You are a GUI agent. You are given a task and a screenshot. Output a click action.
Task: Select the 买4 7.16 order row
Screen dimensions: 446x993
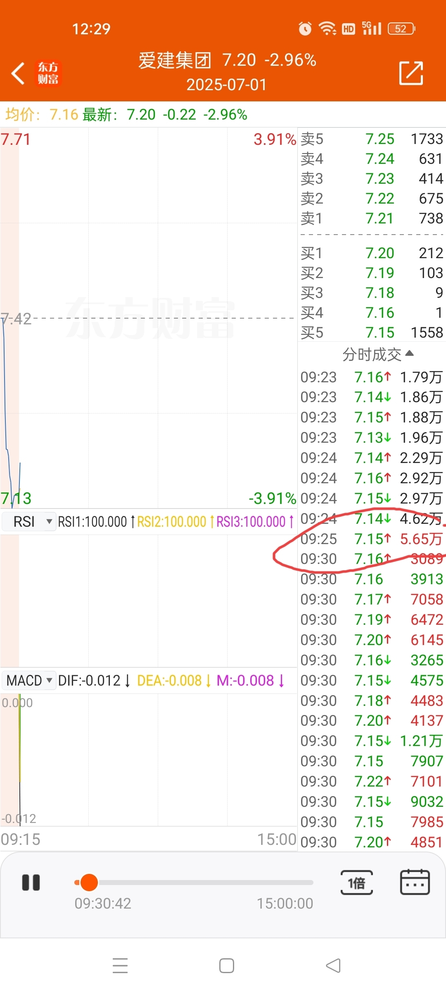372,313
